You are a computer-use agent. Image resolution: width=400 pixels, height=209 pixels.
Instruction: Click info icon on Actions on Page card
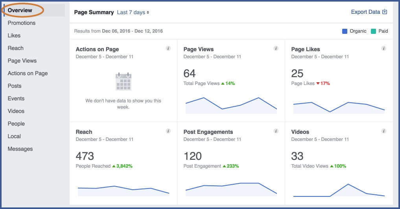click(x=168, y=48)
